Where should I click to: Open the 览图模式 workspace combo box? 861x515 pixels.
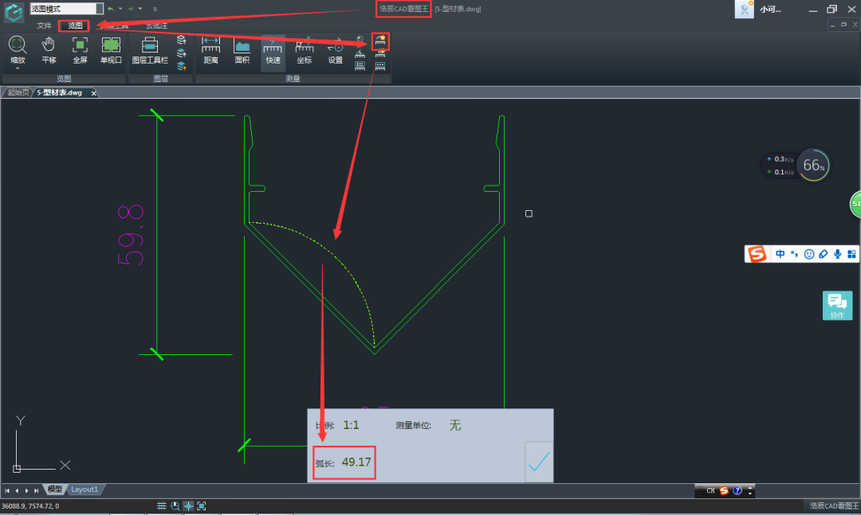[x=66, y=9]
